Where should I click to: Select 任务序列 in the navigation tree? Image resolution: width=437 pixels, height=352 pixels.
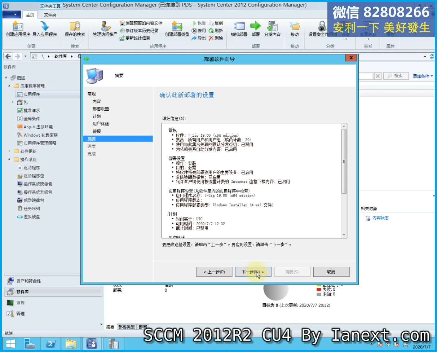pyautogui.click(x=28, y=208)
